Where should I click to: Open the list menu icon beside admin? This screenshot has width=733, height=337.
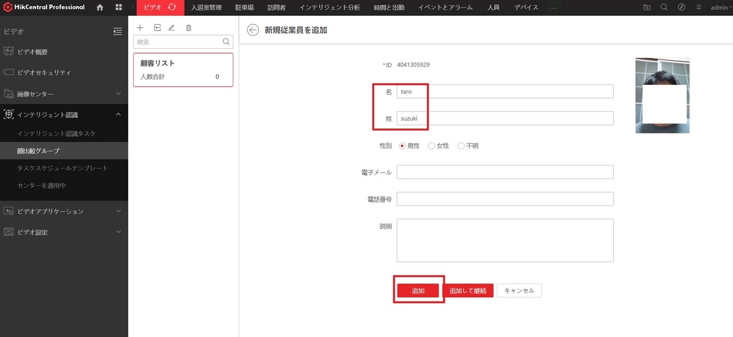(698, 7)
